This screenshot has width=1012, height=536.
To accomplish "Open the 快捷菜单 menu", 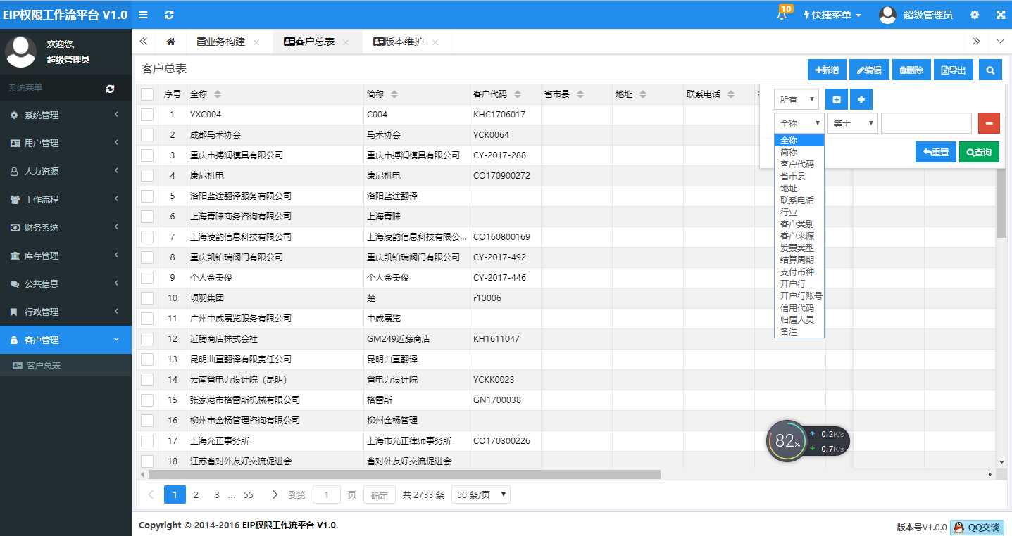I will tap(832, 14).
